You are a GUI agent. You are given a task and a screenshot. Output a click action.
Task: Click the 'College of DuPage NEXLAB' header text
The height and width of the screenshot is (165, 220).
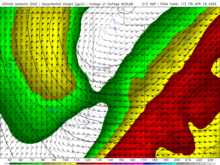click(111, 4)
